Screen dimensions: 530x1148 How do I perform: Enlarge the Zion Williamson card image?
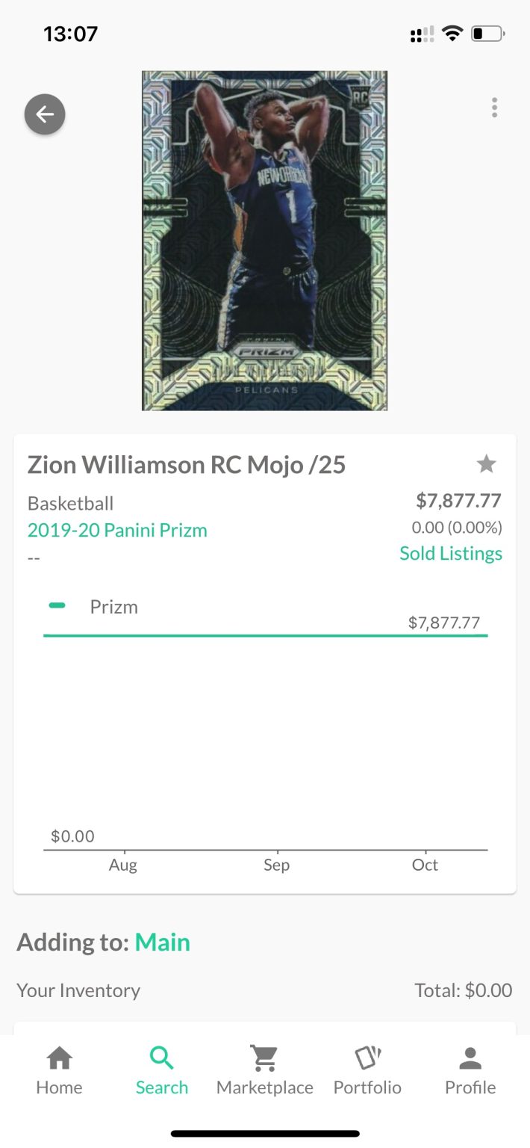coord(264,241)
